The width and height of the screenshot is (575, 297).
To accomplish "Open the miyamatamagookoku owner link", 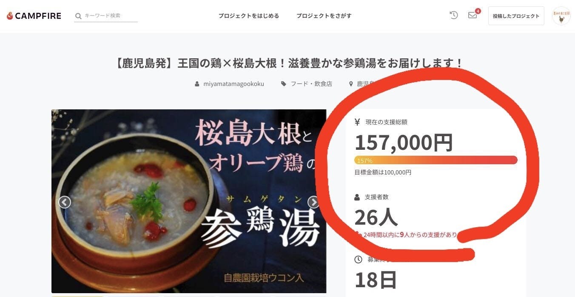I will tap(233, 84).
